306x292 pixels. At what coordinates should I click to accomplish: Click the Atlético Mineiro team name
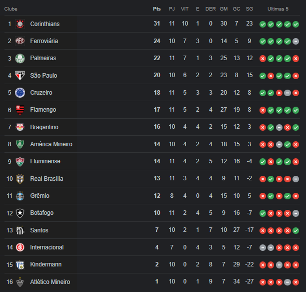50,282
